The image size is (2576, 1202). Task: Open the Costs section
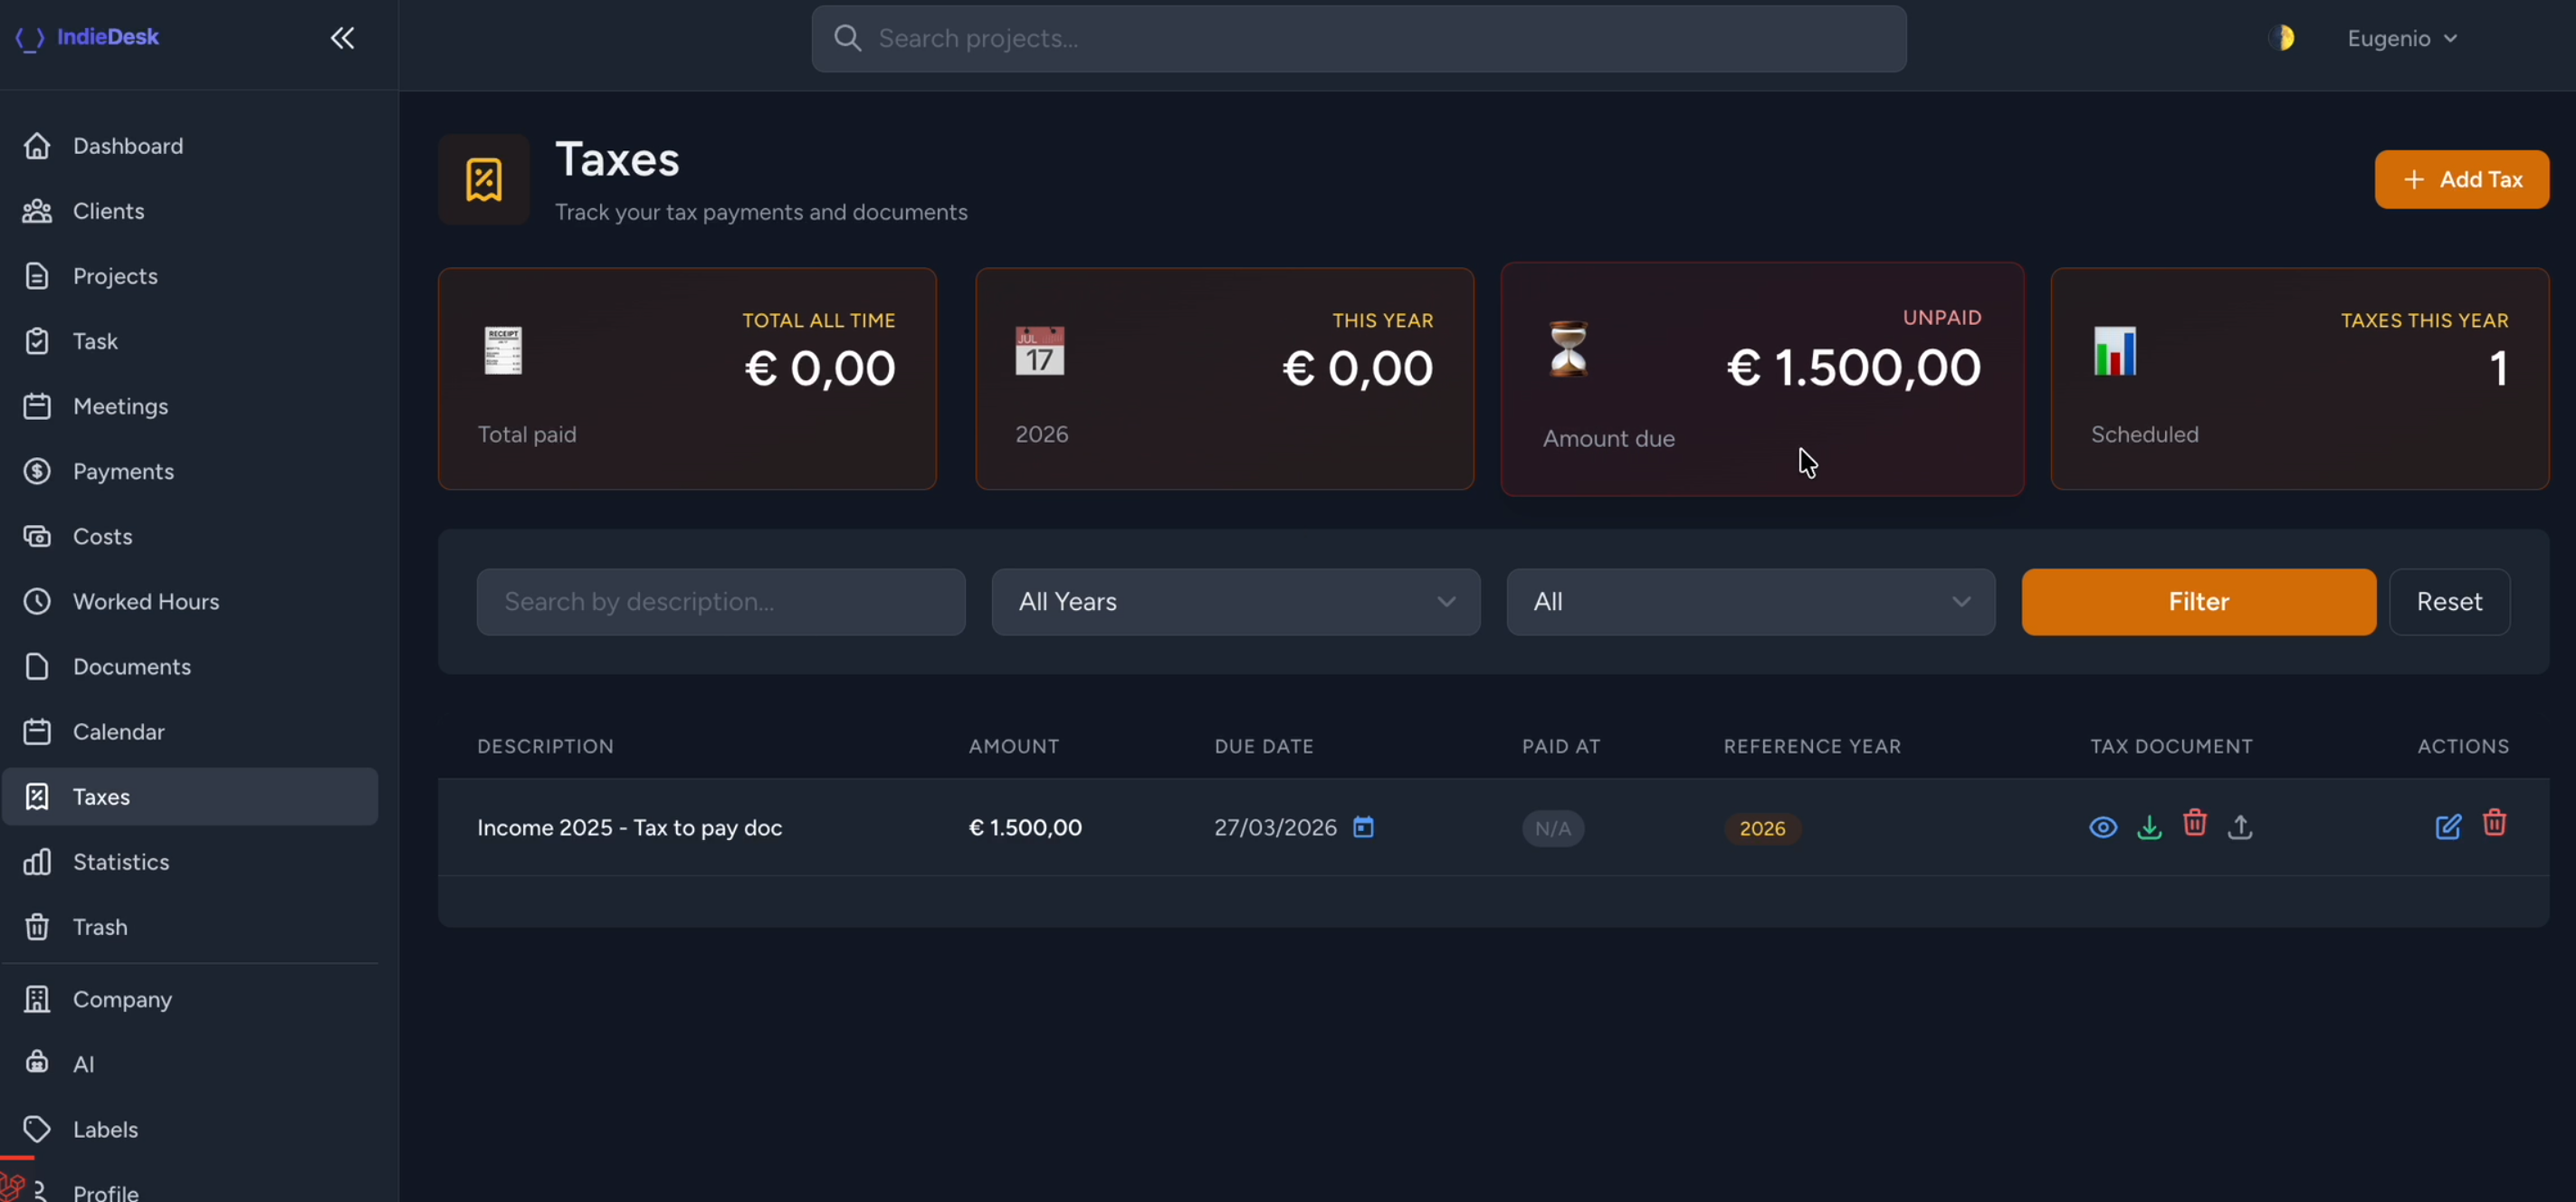click(x=101, y=536)
